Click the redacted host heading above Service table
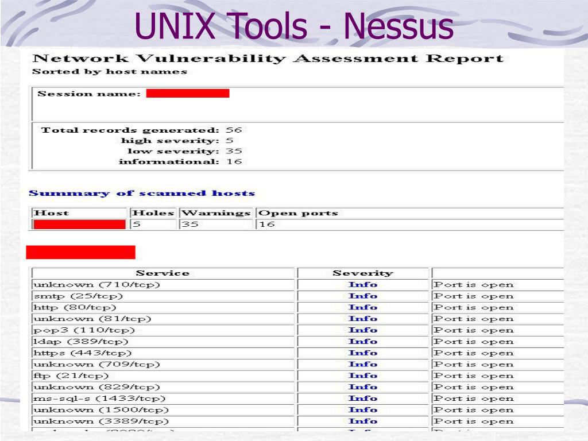This screenshot has width=588, height=441. click(x=80, y=253)
